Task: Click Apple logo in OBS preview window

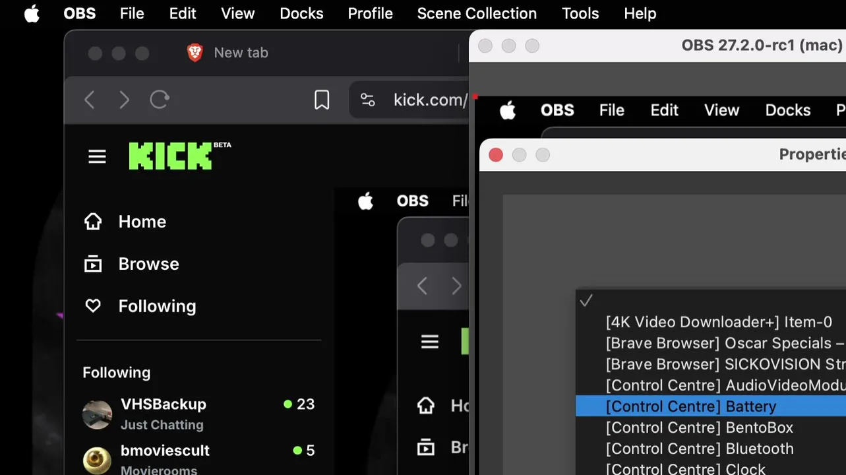Action: coord(508,110)
